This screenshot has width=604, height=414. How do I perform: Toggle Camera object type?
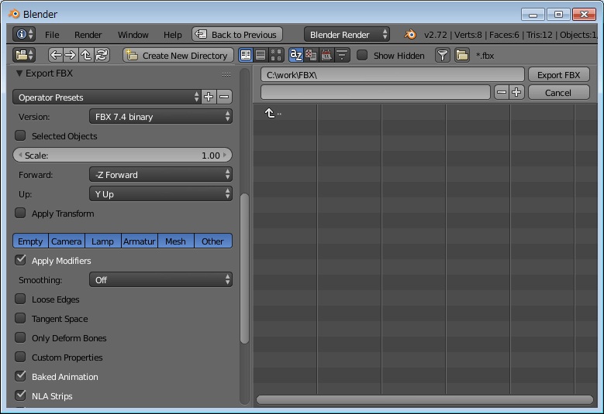pyautogui.click(x=66, y=241)
